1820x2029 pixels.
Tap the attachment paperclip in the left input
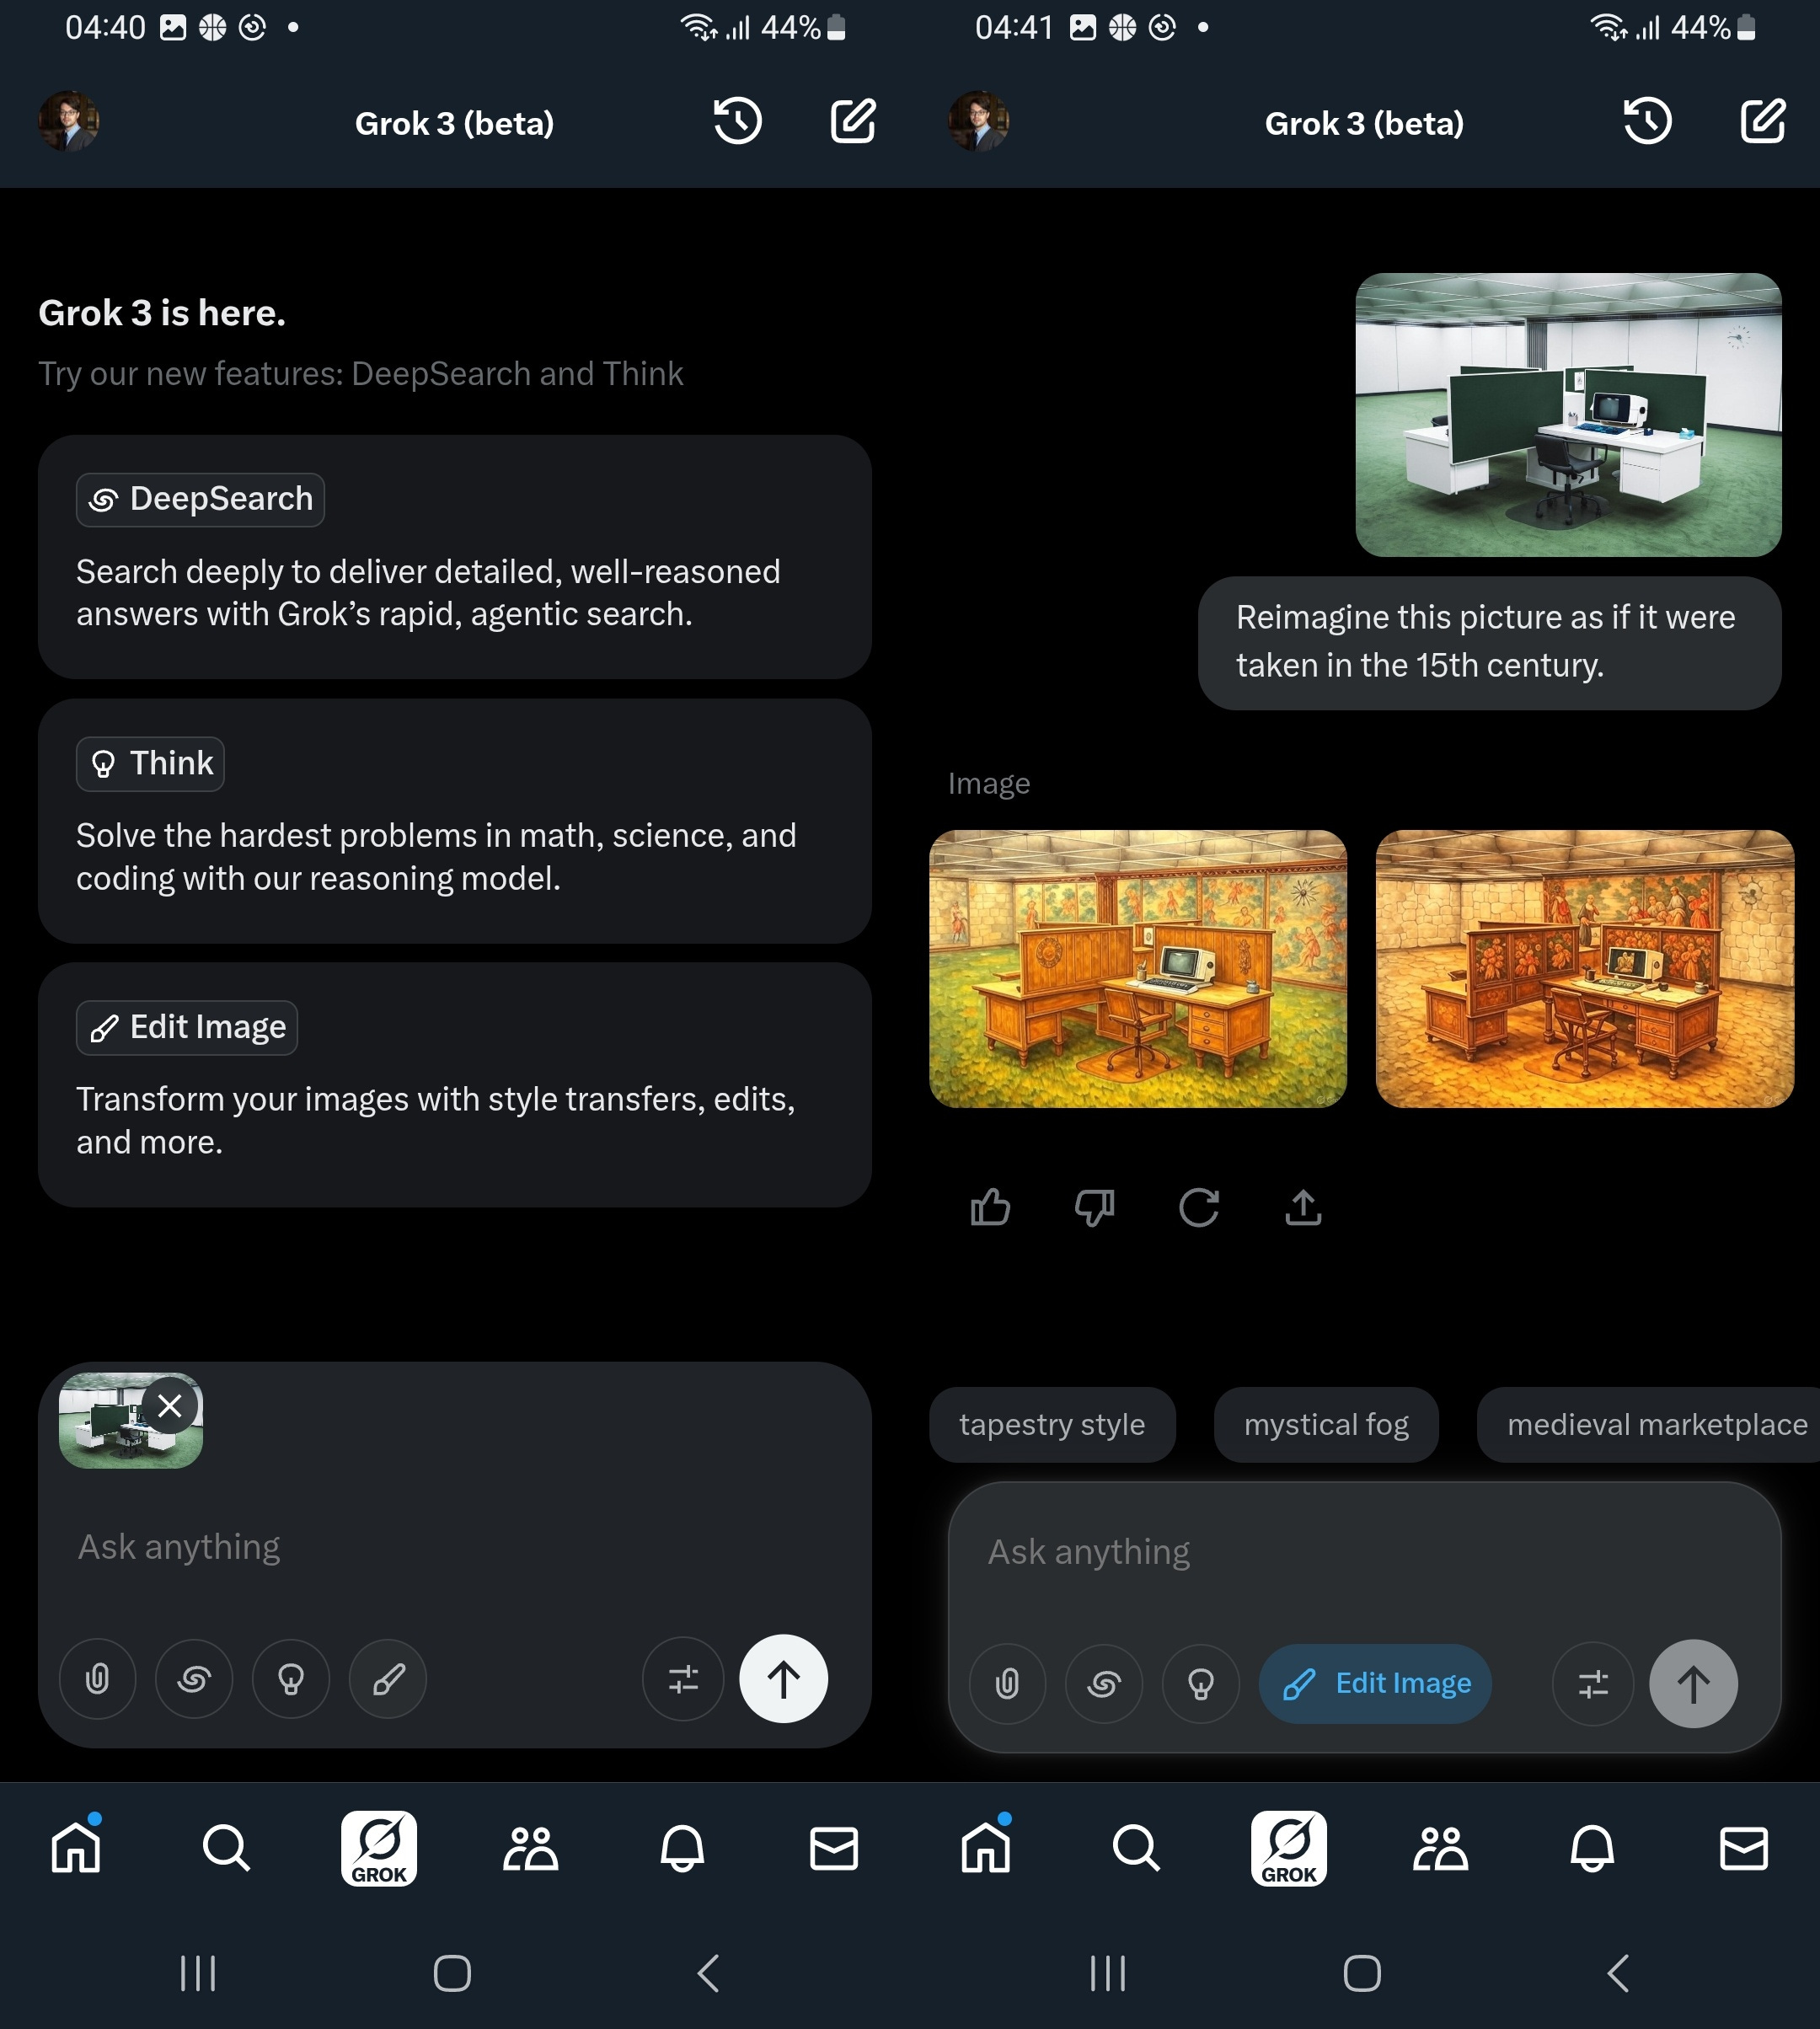click(97, 1678)
